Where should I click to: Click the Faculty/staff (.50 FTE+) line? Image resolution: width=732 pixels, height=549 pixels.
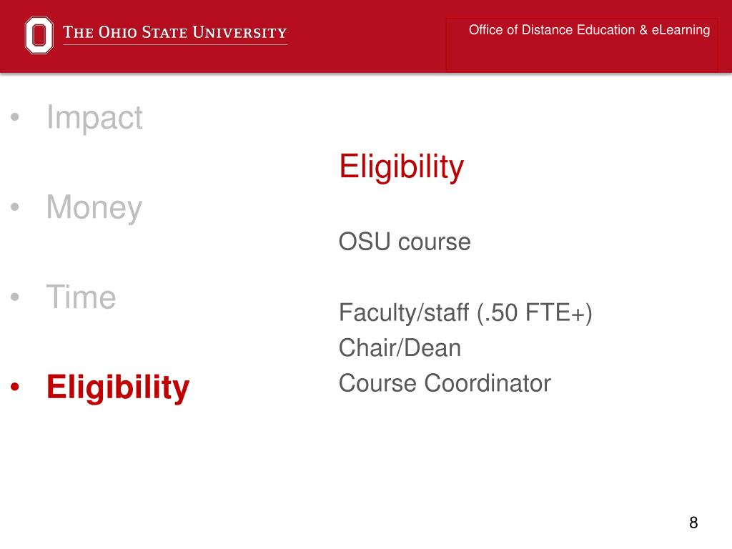(x=465, y=313)
